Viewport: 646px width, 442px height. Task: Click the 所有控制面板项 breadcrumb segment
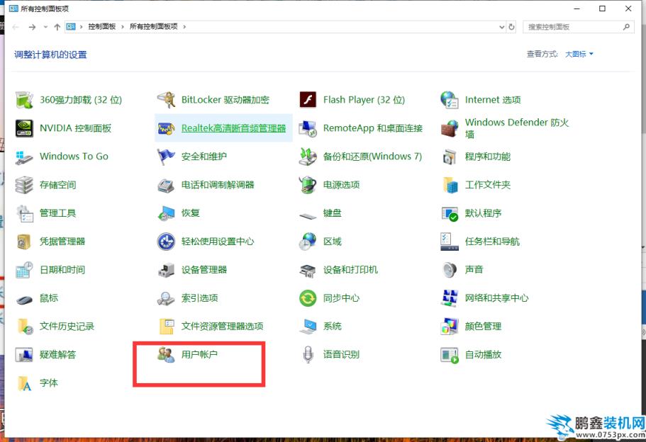coord(153,27)
